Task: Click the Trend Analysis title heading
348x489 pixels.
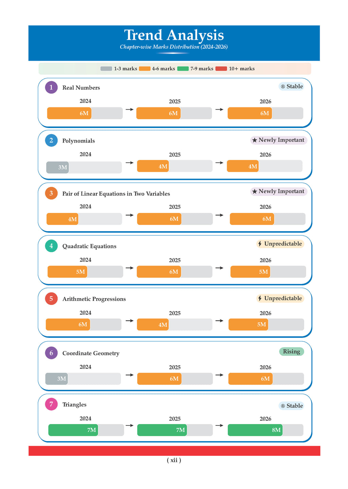Action: point(174,35)
